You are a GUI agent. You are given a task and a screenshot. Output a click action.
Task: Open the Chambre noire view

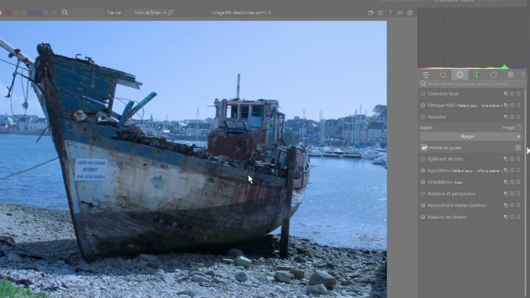coord(453,1)
